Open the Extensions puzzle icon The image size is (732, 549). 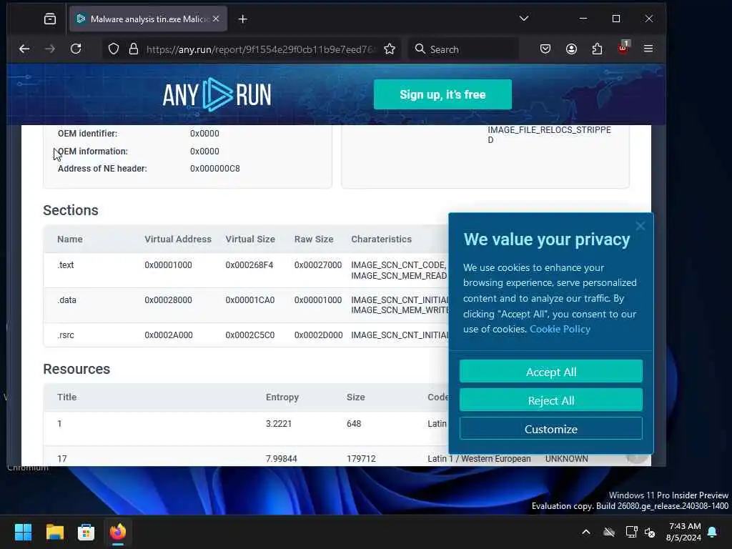[x=597, y=49]
